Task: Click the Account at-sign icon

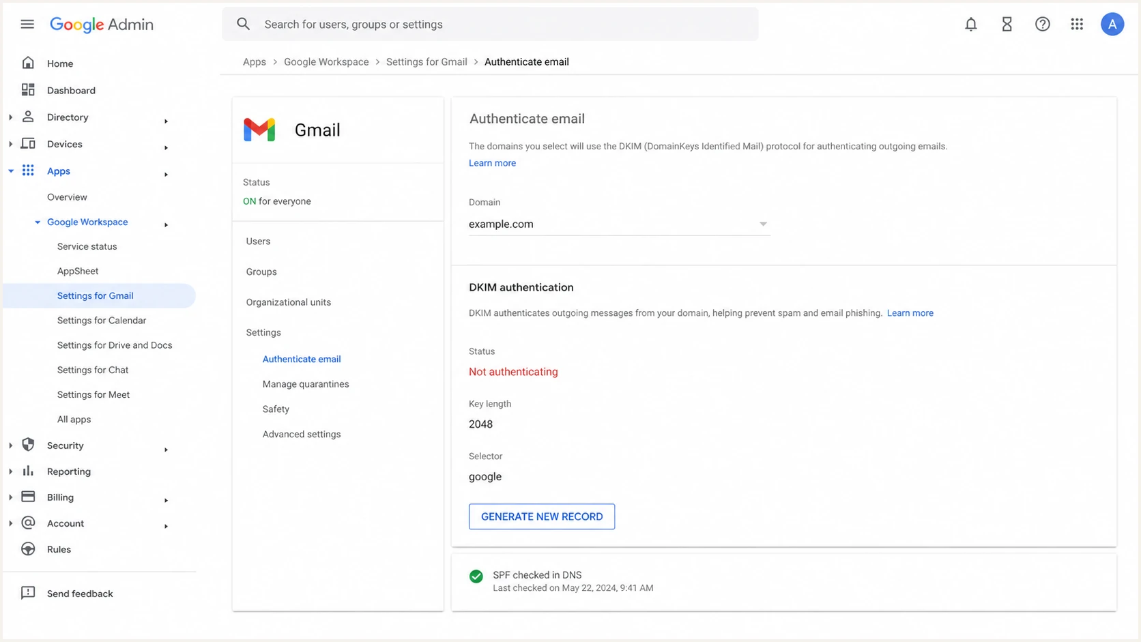Action: (x=28, y=523)
